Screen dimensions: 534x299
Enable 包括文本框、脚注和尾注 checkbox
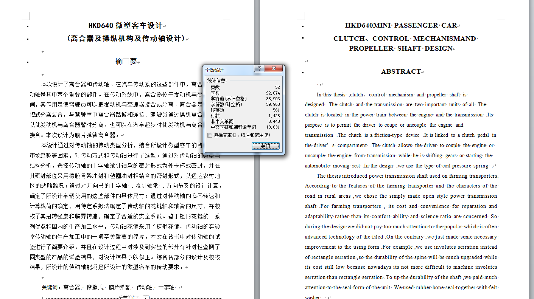coord(210,135)
